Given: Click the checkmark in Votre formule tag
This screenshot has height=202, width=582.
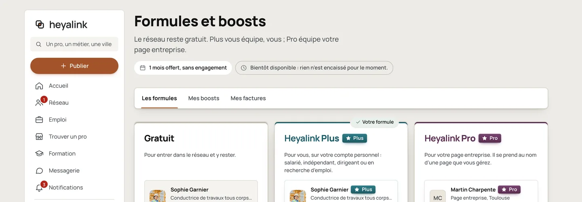Looking at the screenshot, I should pos(358,122).
